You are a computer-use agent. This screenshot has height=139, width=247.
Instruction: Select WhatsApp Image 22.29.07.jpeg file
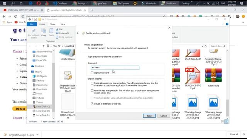213,107
